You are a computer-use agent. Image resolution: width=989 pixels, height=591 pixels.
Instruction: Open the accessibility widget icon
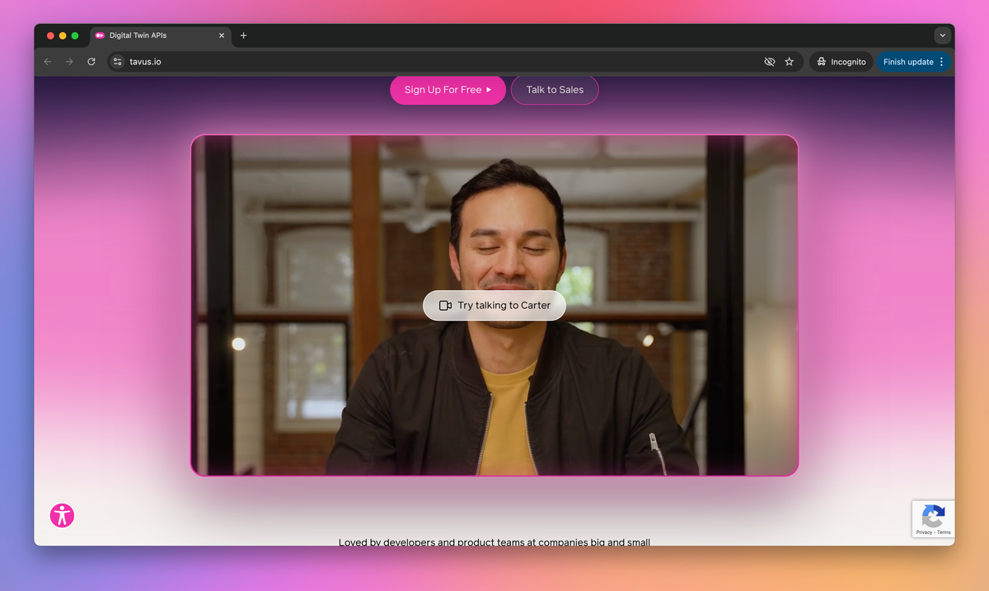(63, 515)
